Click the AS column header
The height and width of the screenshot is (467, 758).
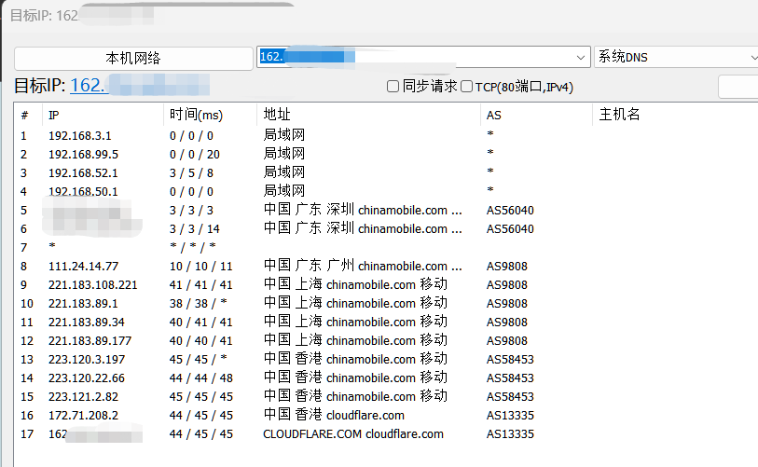536,115
